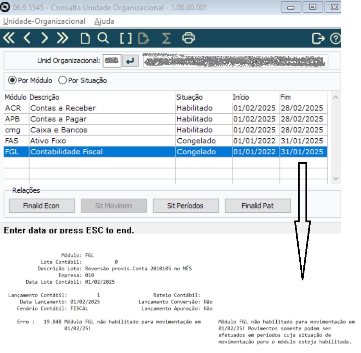Click the Início column header
The image size is (361, 353).
[241, 97]
